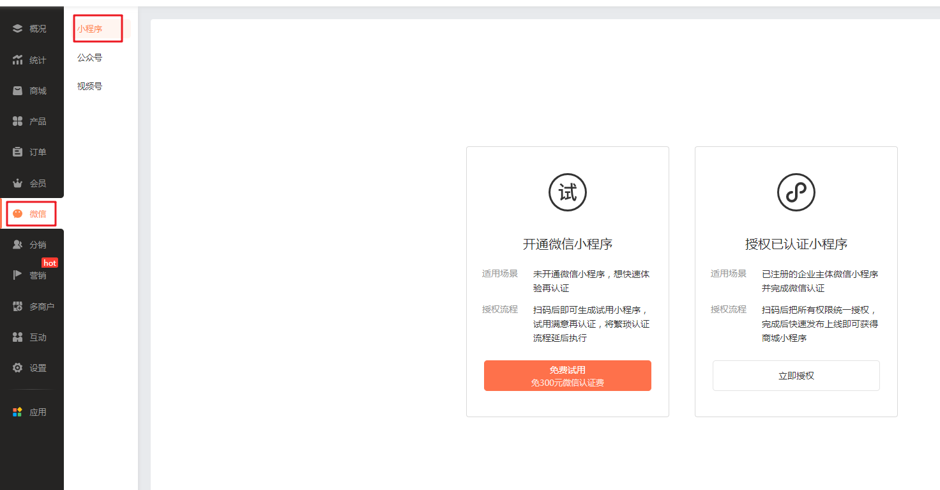Click the 授权已认证小程序 heading
This screenshot has height=490, width=940.
[796, 244]
